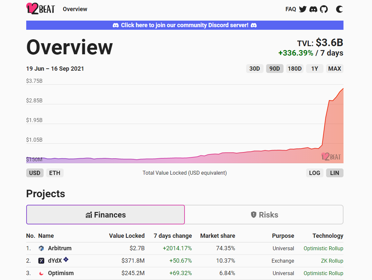372x280 pixels.
Task: Open the Overview navigation link
Action: coord(75,9)
